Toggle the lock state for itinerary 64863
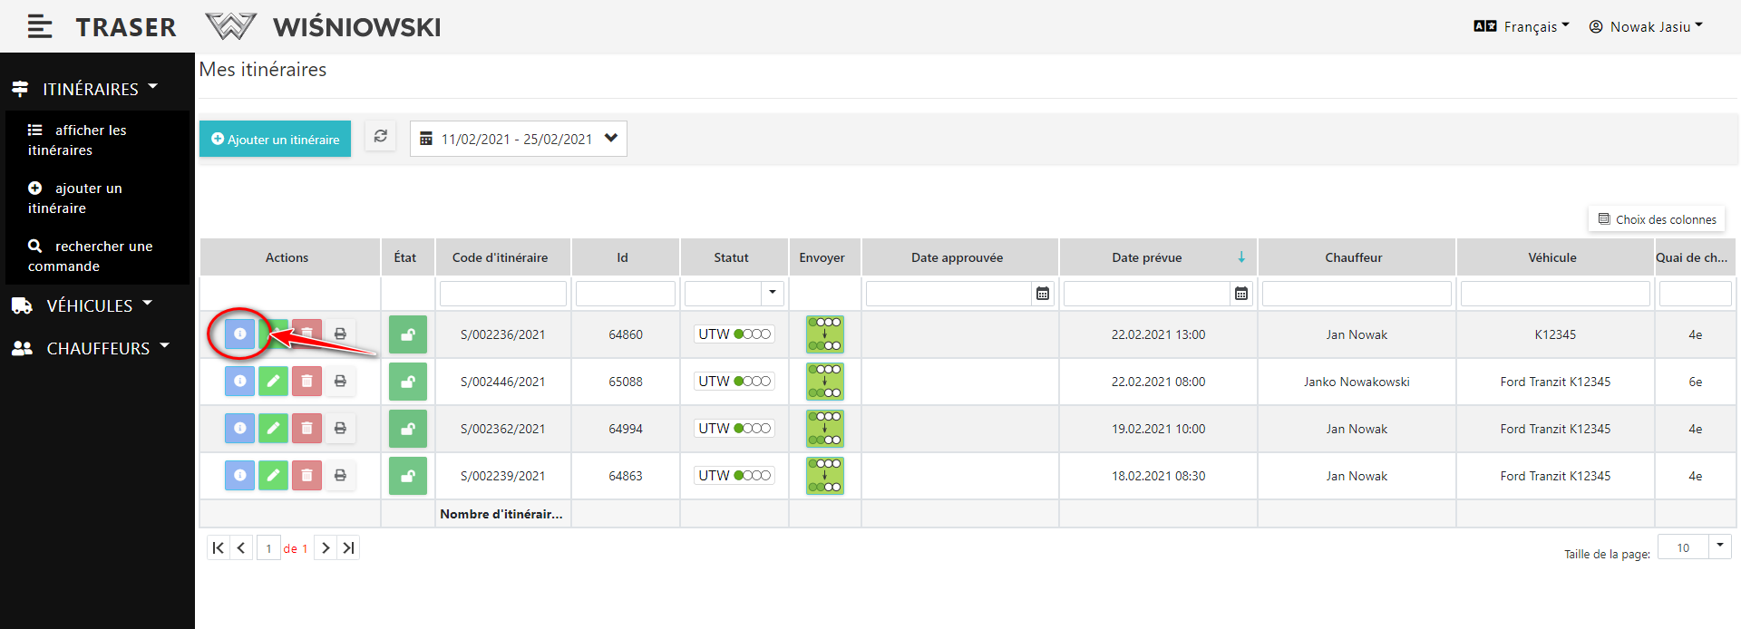Viewport: 1741px width, 629px height. (x=408, y=476)
